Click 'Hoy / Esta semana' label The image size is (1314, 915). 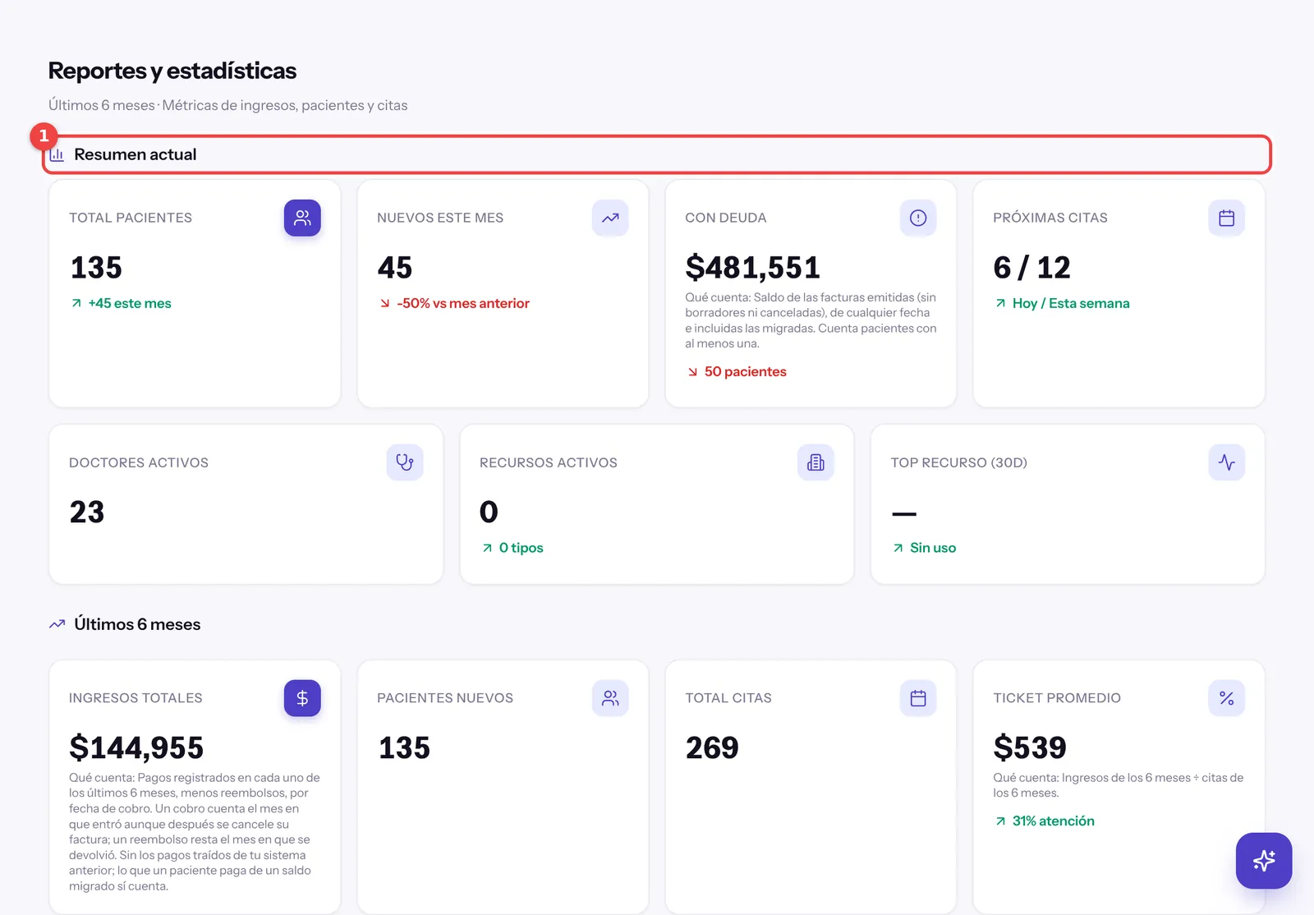1071,303
